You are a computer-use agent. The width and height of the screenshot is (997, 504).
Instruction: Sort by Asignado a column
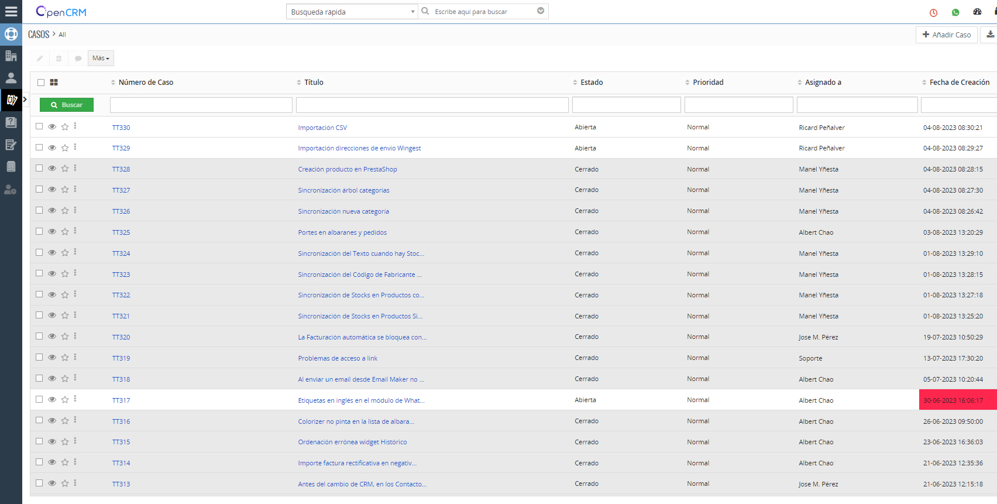click(x=823, y=83)
